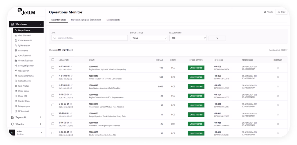Expand the Taşımacılık sidebar section
297x145 pixels.
pyautogui.click(x=26, y=117)
